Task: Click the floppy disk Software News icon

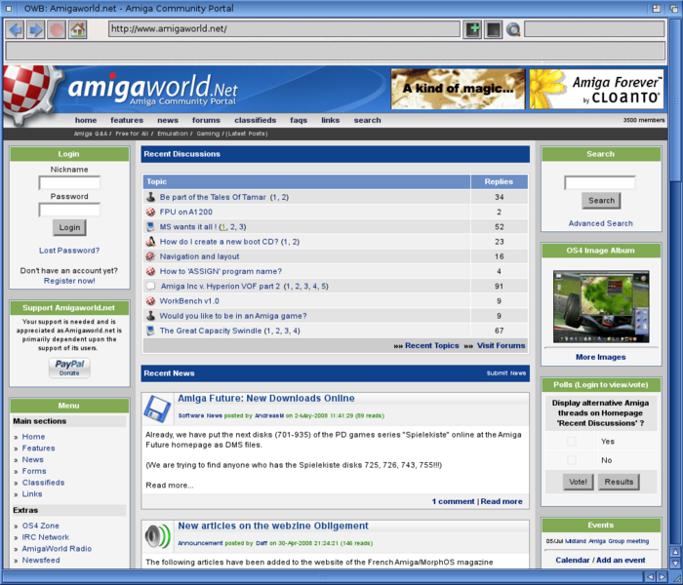Action: pos(158,408)
